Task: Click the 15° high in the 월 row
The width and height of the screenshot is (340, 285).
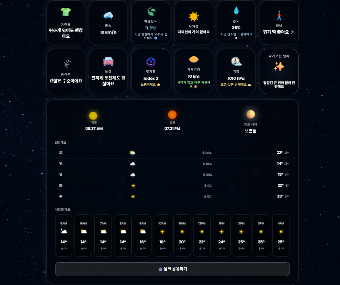Action: [281, 174]
